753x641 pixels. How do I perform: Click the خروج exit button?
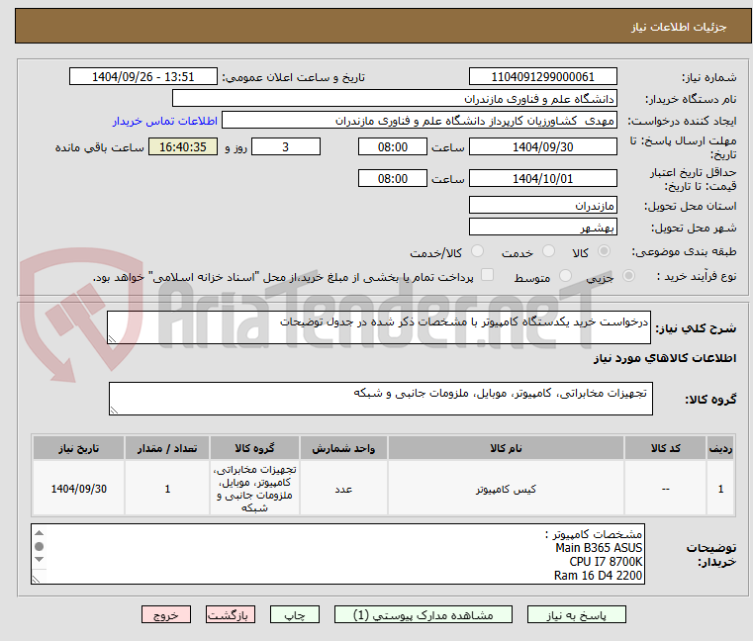166,614
